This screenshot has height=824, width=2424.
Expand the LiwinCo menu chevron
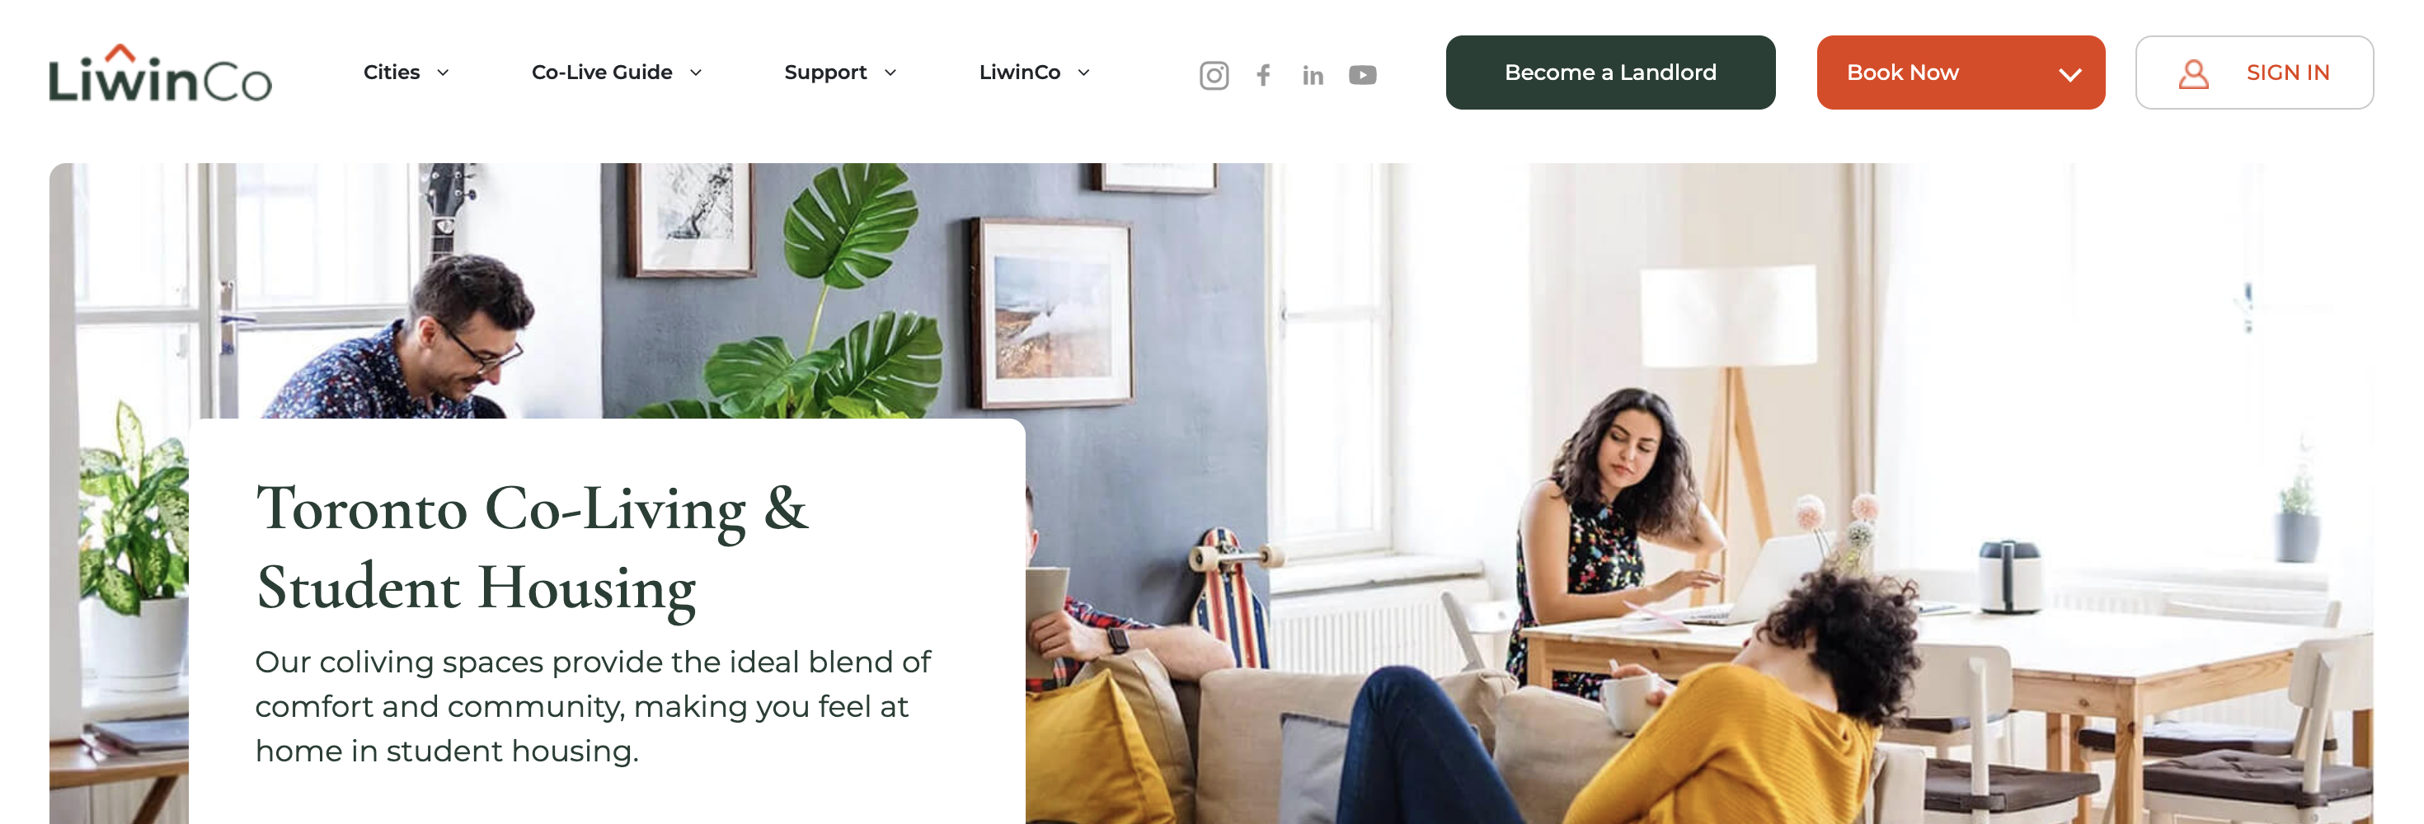pyautogui.click(x=1084, y=73)
